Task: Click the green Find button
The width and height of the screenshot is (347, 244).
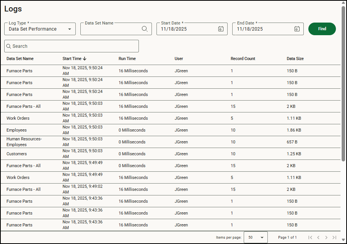Action: (x=322, y=29)
